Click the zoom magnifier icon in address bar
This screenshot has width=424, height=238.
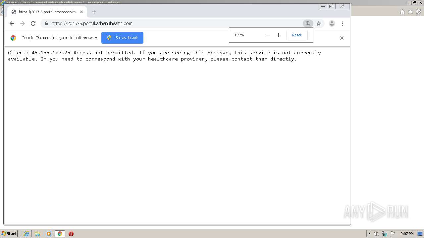(308, 23)
